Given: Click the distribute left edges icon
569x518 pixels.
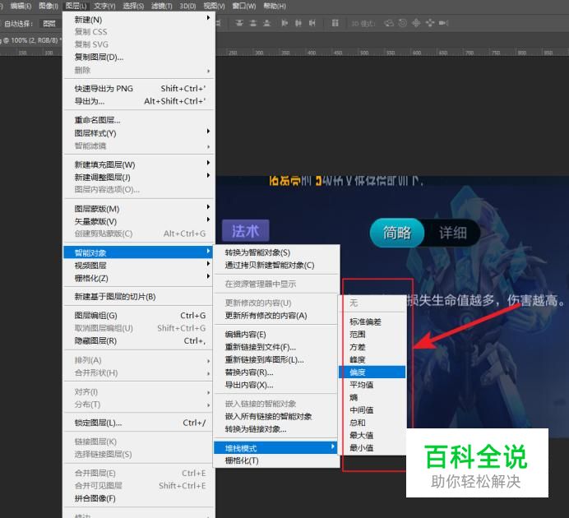Looking at the screenshot, I should [x=284, y=23].
